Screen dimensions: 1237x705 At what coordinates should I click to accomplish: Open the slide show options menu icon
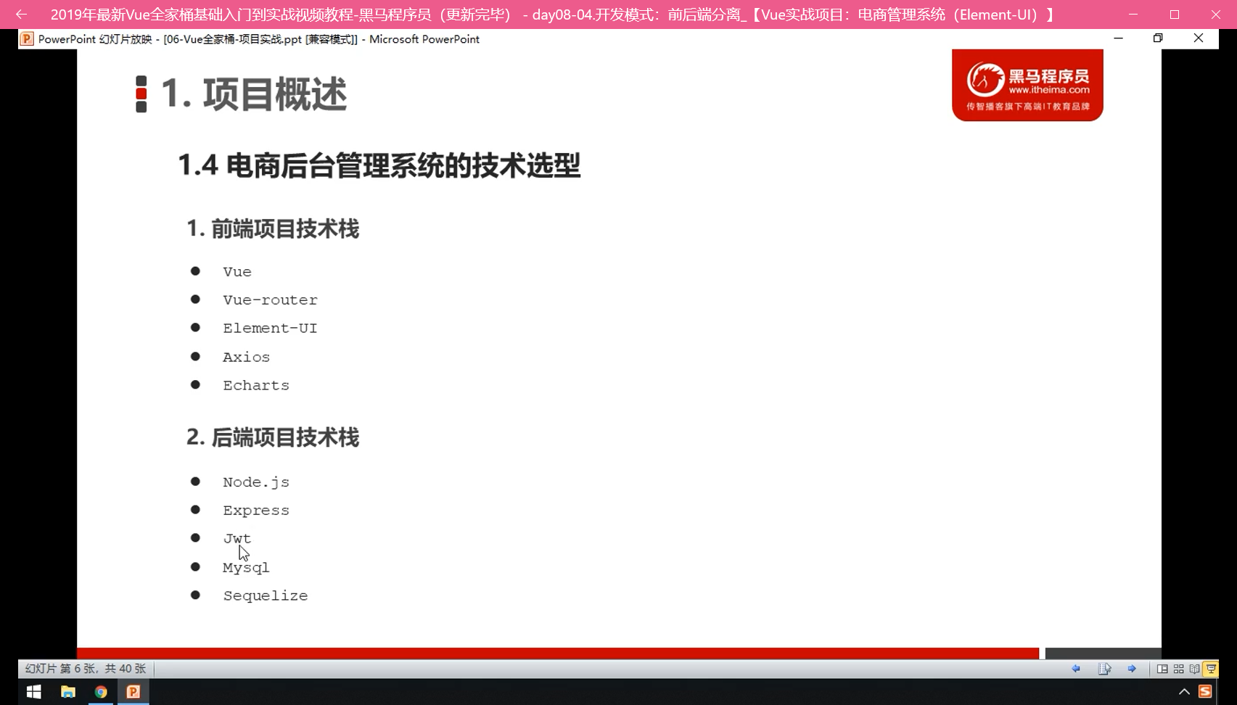point(1104,669)
